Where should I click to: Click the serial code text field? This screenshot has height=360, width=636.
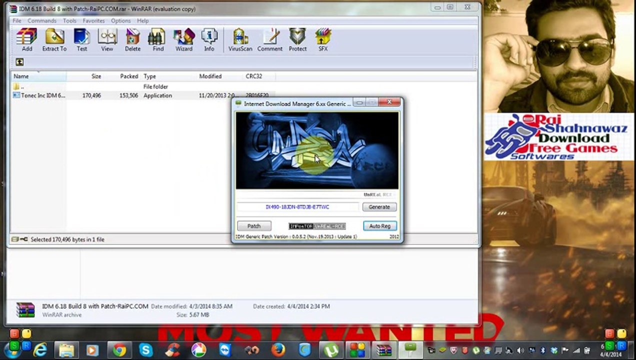[297, 207]
